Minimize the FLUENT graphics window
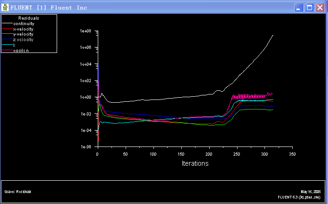Viewport: 328px width, 204px height. pos(298,8)
